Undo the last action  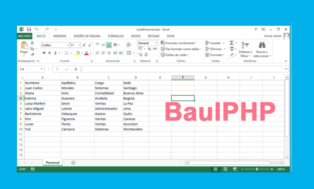pyautogui.click(x=37, y=29)
